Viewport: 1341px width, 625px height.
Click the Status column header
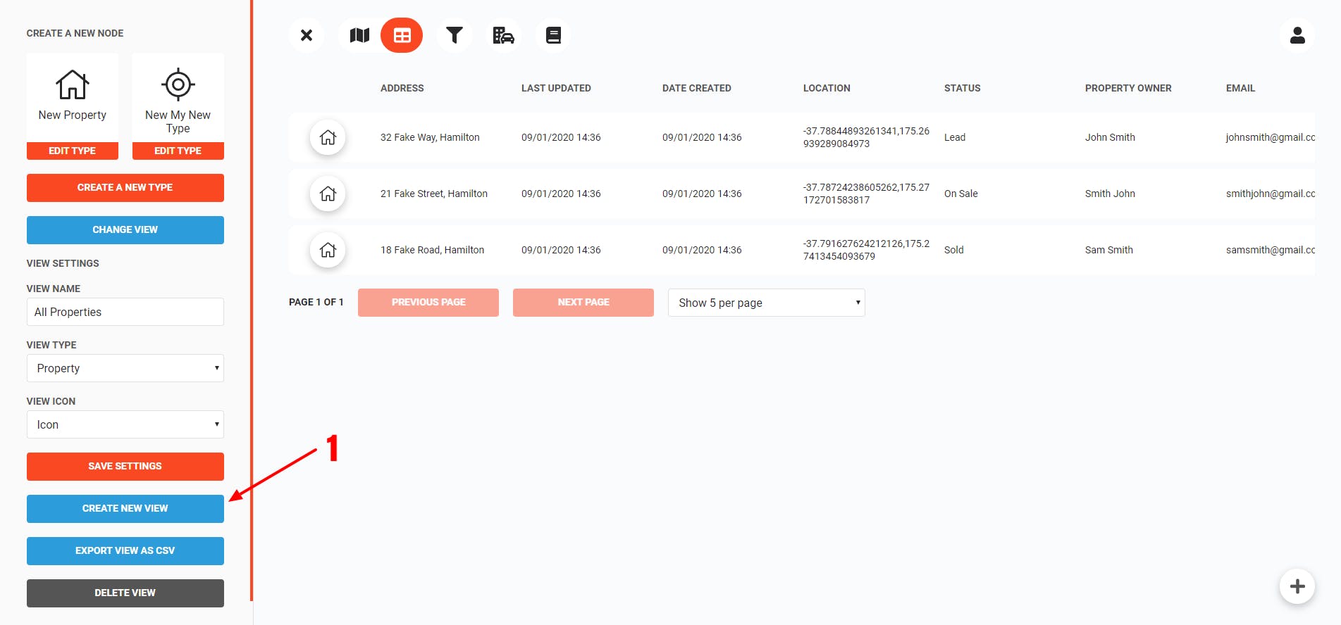pyautogui.click(x=963, y=88)
